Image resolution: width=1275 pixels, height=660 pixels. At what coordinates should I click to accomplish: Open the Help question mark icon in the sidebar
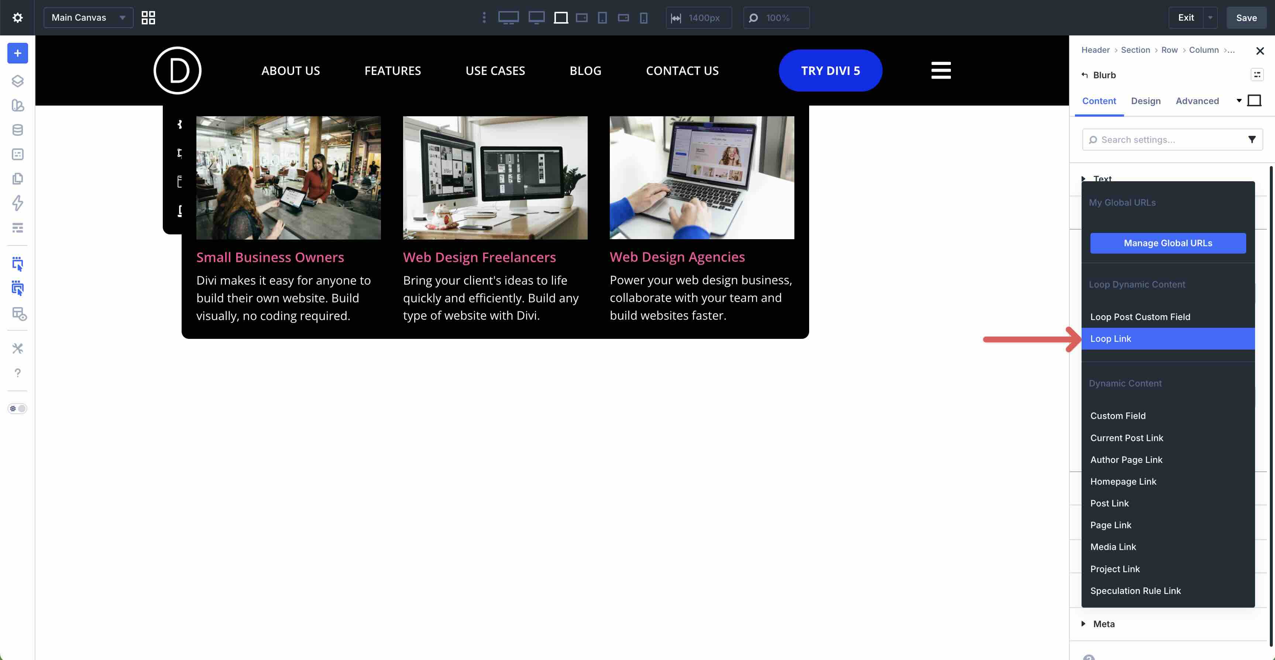click(18, 373)
